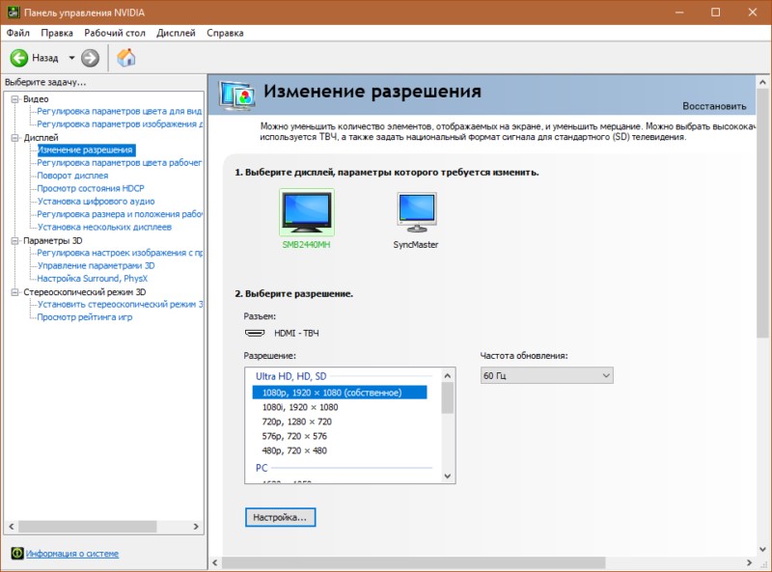Open the Файл menu
The width and height of the screenshot is (772, 572).
(18, 33)
